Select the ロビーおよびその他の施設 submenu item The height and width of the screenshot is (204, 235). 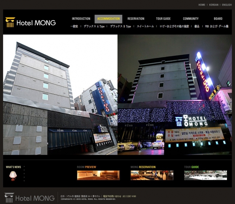coord(174,26)
